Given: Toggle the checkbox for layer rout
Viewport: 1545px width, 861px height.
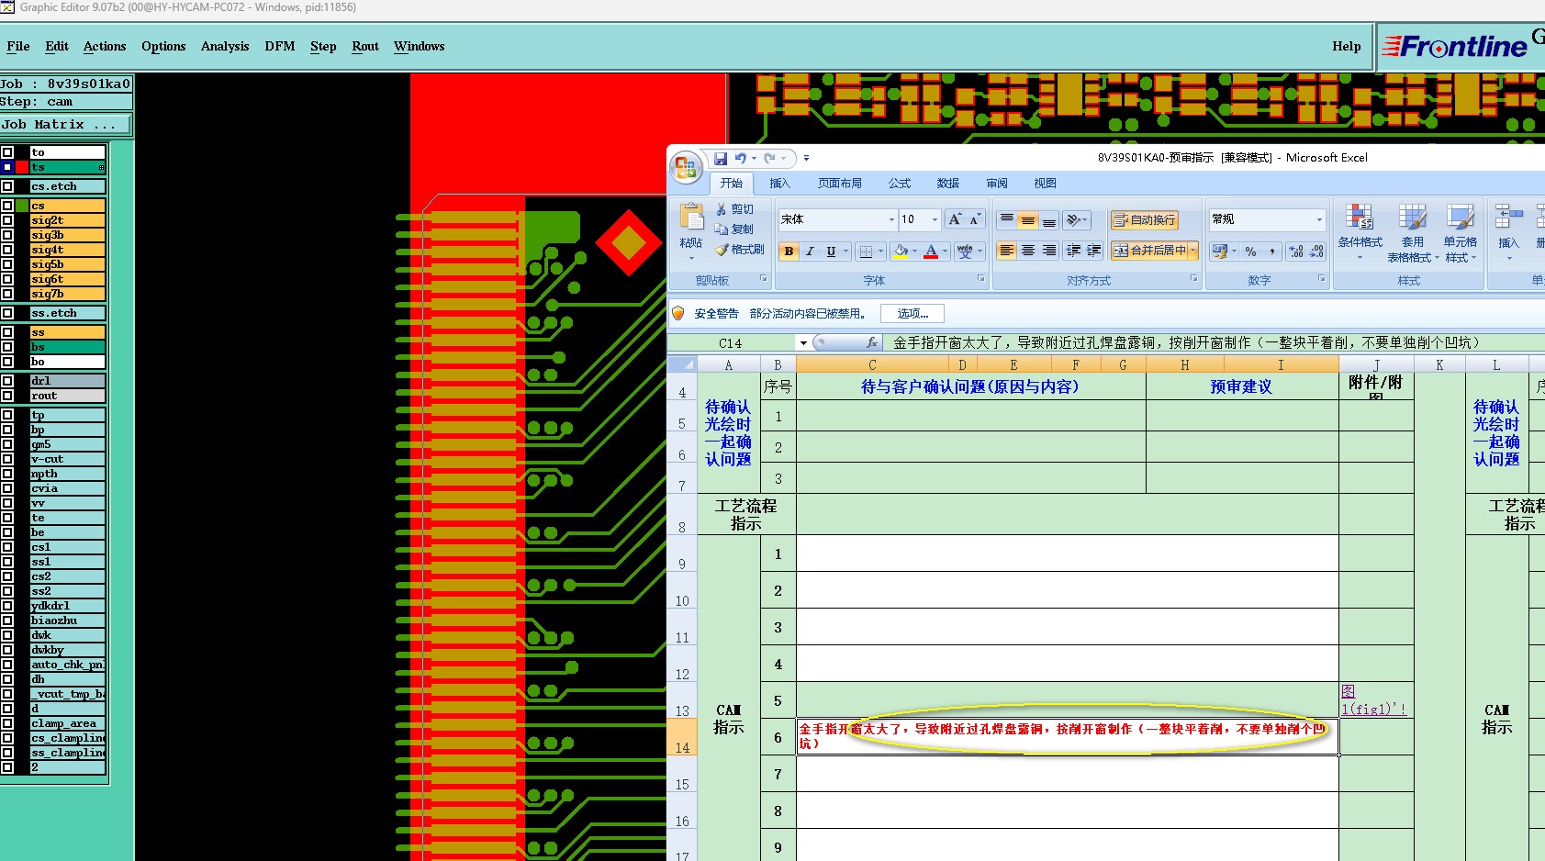Looking at the screenshot, I should 7,396.
